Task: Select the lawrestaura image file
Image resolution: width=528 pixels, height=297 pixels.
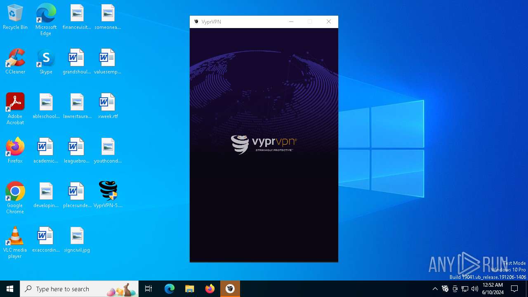Action: click(77, 106)
